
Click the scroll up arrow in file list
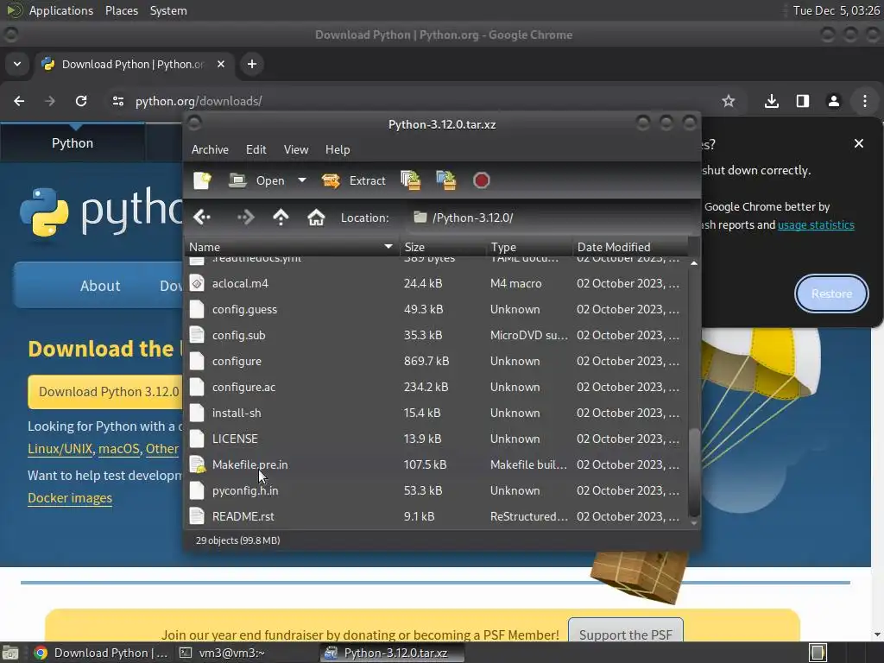pos(694,263)
